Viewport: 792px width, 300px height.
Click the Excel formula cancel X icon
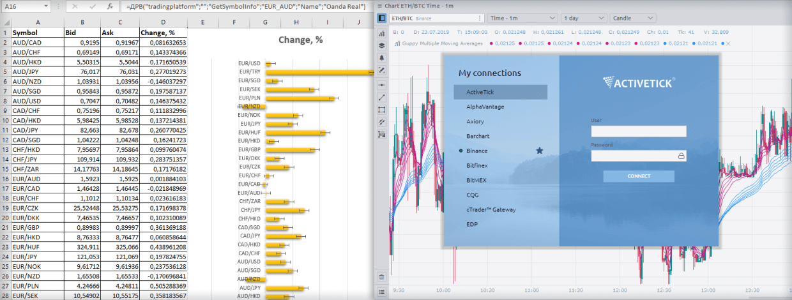[75, 6]
